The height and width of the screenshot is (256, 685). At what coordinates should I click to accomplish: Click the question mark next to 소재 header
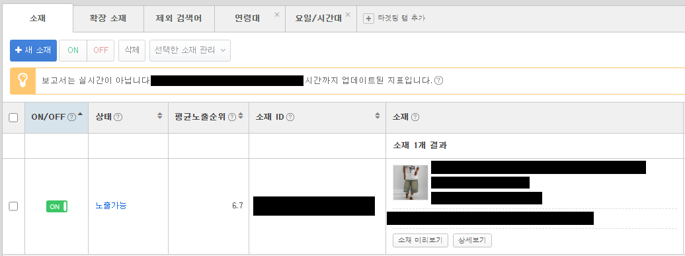coord(415,117)
